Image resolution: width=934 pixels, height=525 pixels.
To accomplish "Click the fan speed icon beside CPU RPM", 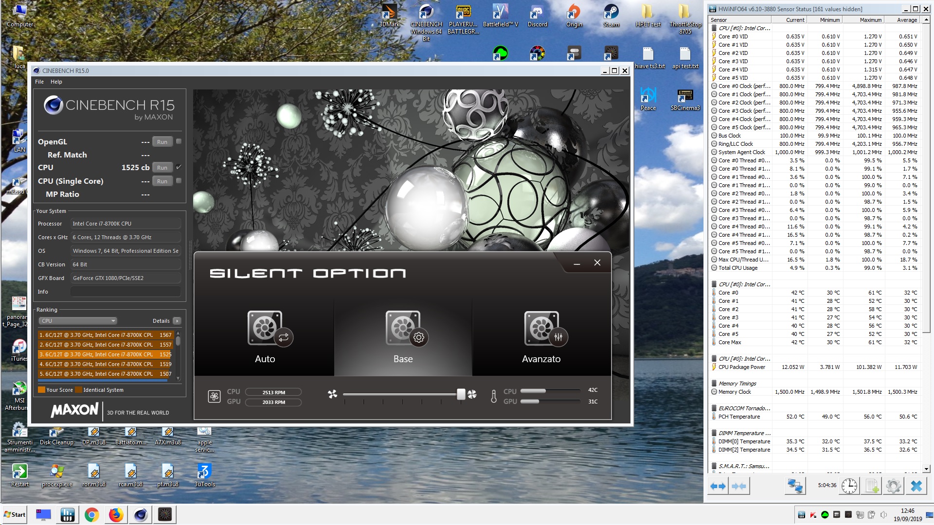I will click(214, 396).
